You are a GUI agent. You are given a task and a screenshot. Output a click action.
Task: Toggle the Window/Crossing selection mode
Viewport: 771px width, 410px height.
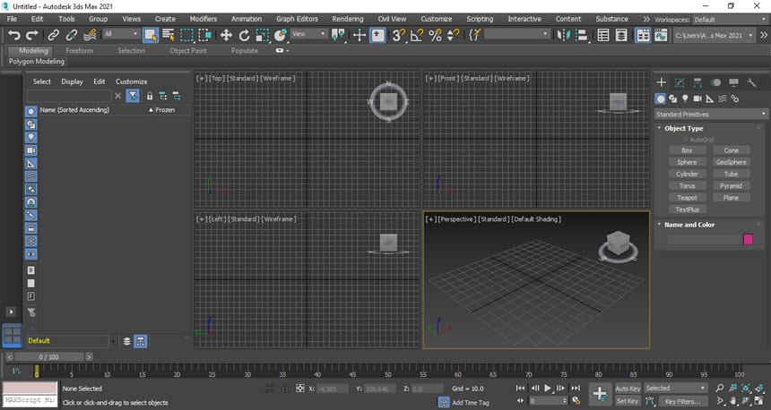click(205, 35)
